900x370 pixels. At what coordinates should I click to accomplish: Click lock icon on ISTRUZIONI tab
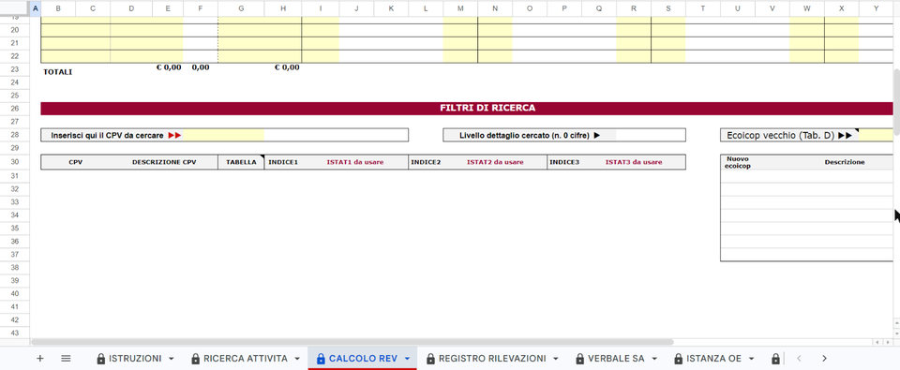[101, 359]
